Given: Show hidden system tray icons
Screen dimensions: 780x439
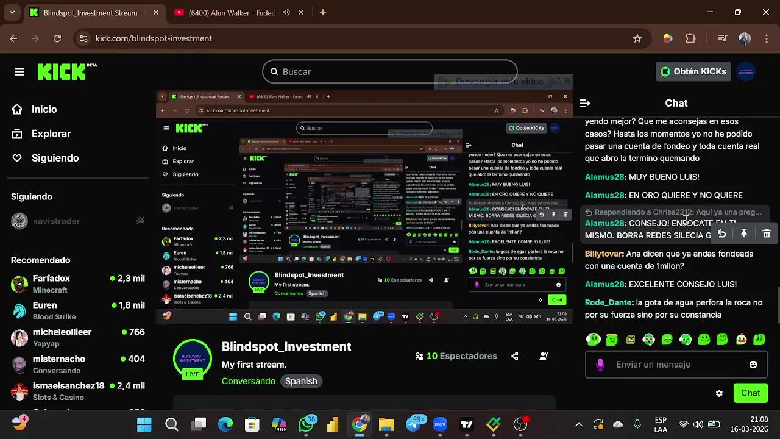Looking at the screenshot, I should 579,424.
